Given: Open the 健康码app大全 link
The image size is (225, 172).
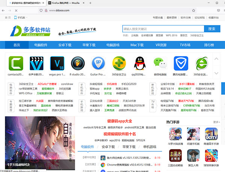Looking at the screenshot, I should 120,121.
